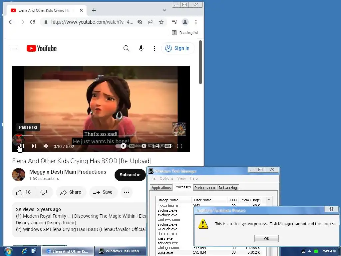Toggle autoplay switch in player
The height and width of the screenshot is (256, 341).
pos(121,146)
